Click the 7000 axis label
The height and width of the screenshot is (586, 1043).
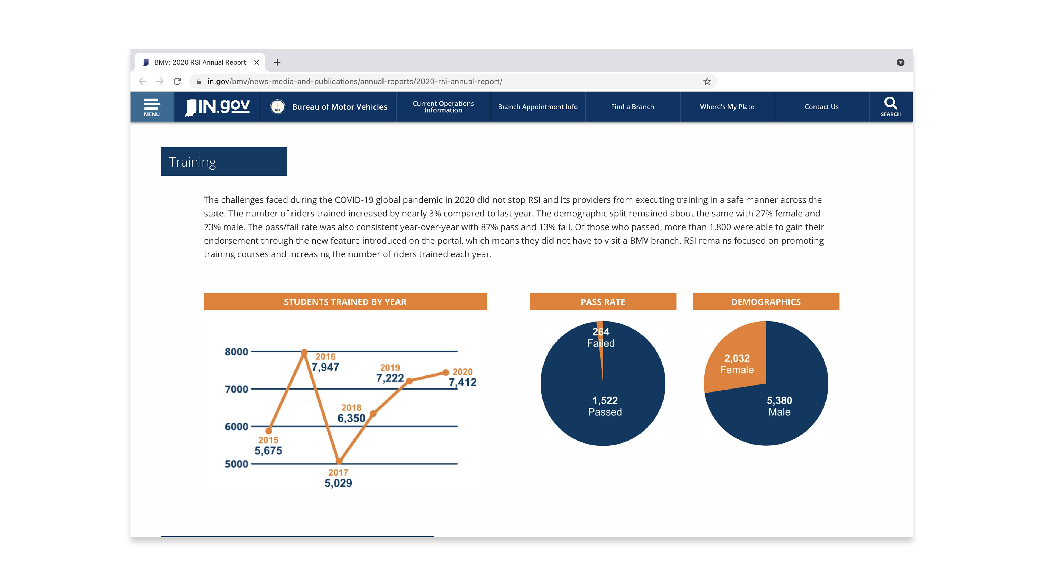237,389
